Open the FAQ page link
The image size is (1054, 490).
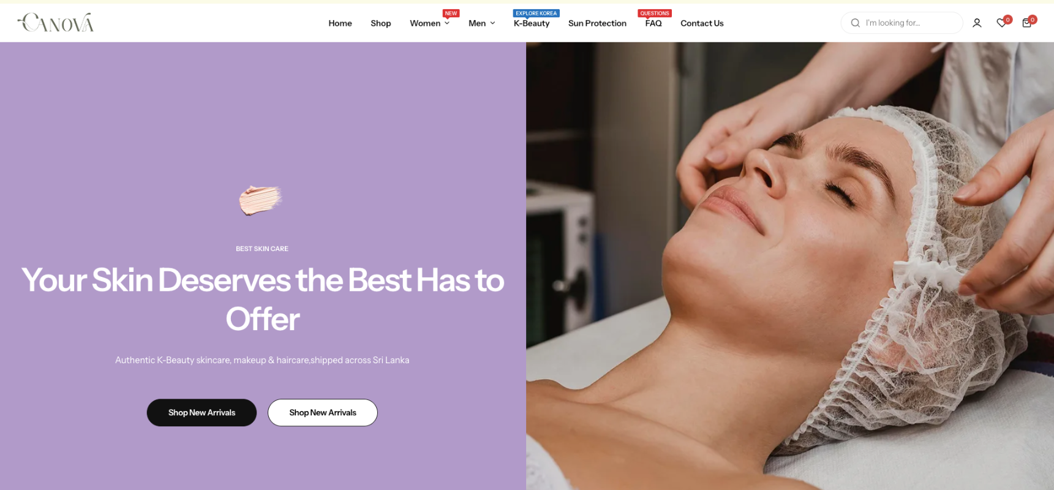point(653,23)
